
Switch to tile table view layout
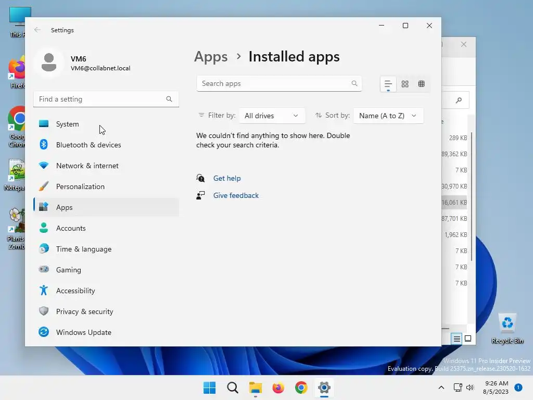(x=422, y=84)
